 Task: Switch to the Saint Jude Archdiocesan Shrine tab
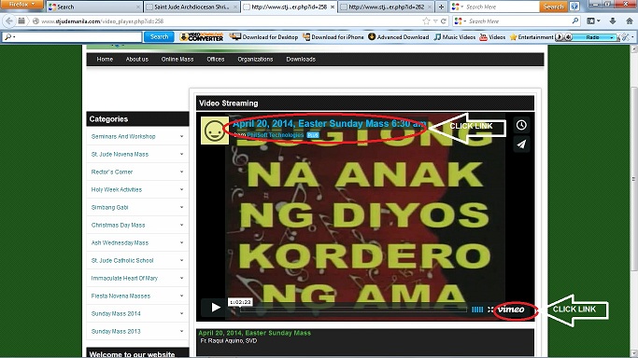(x=191, y=7)
